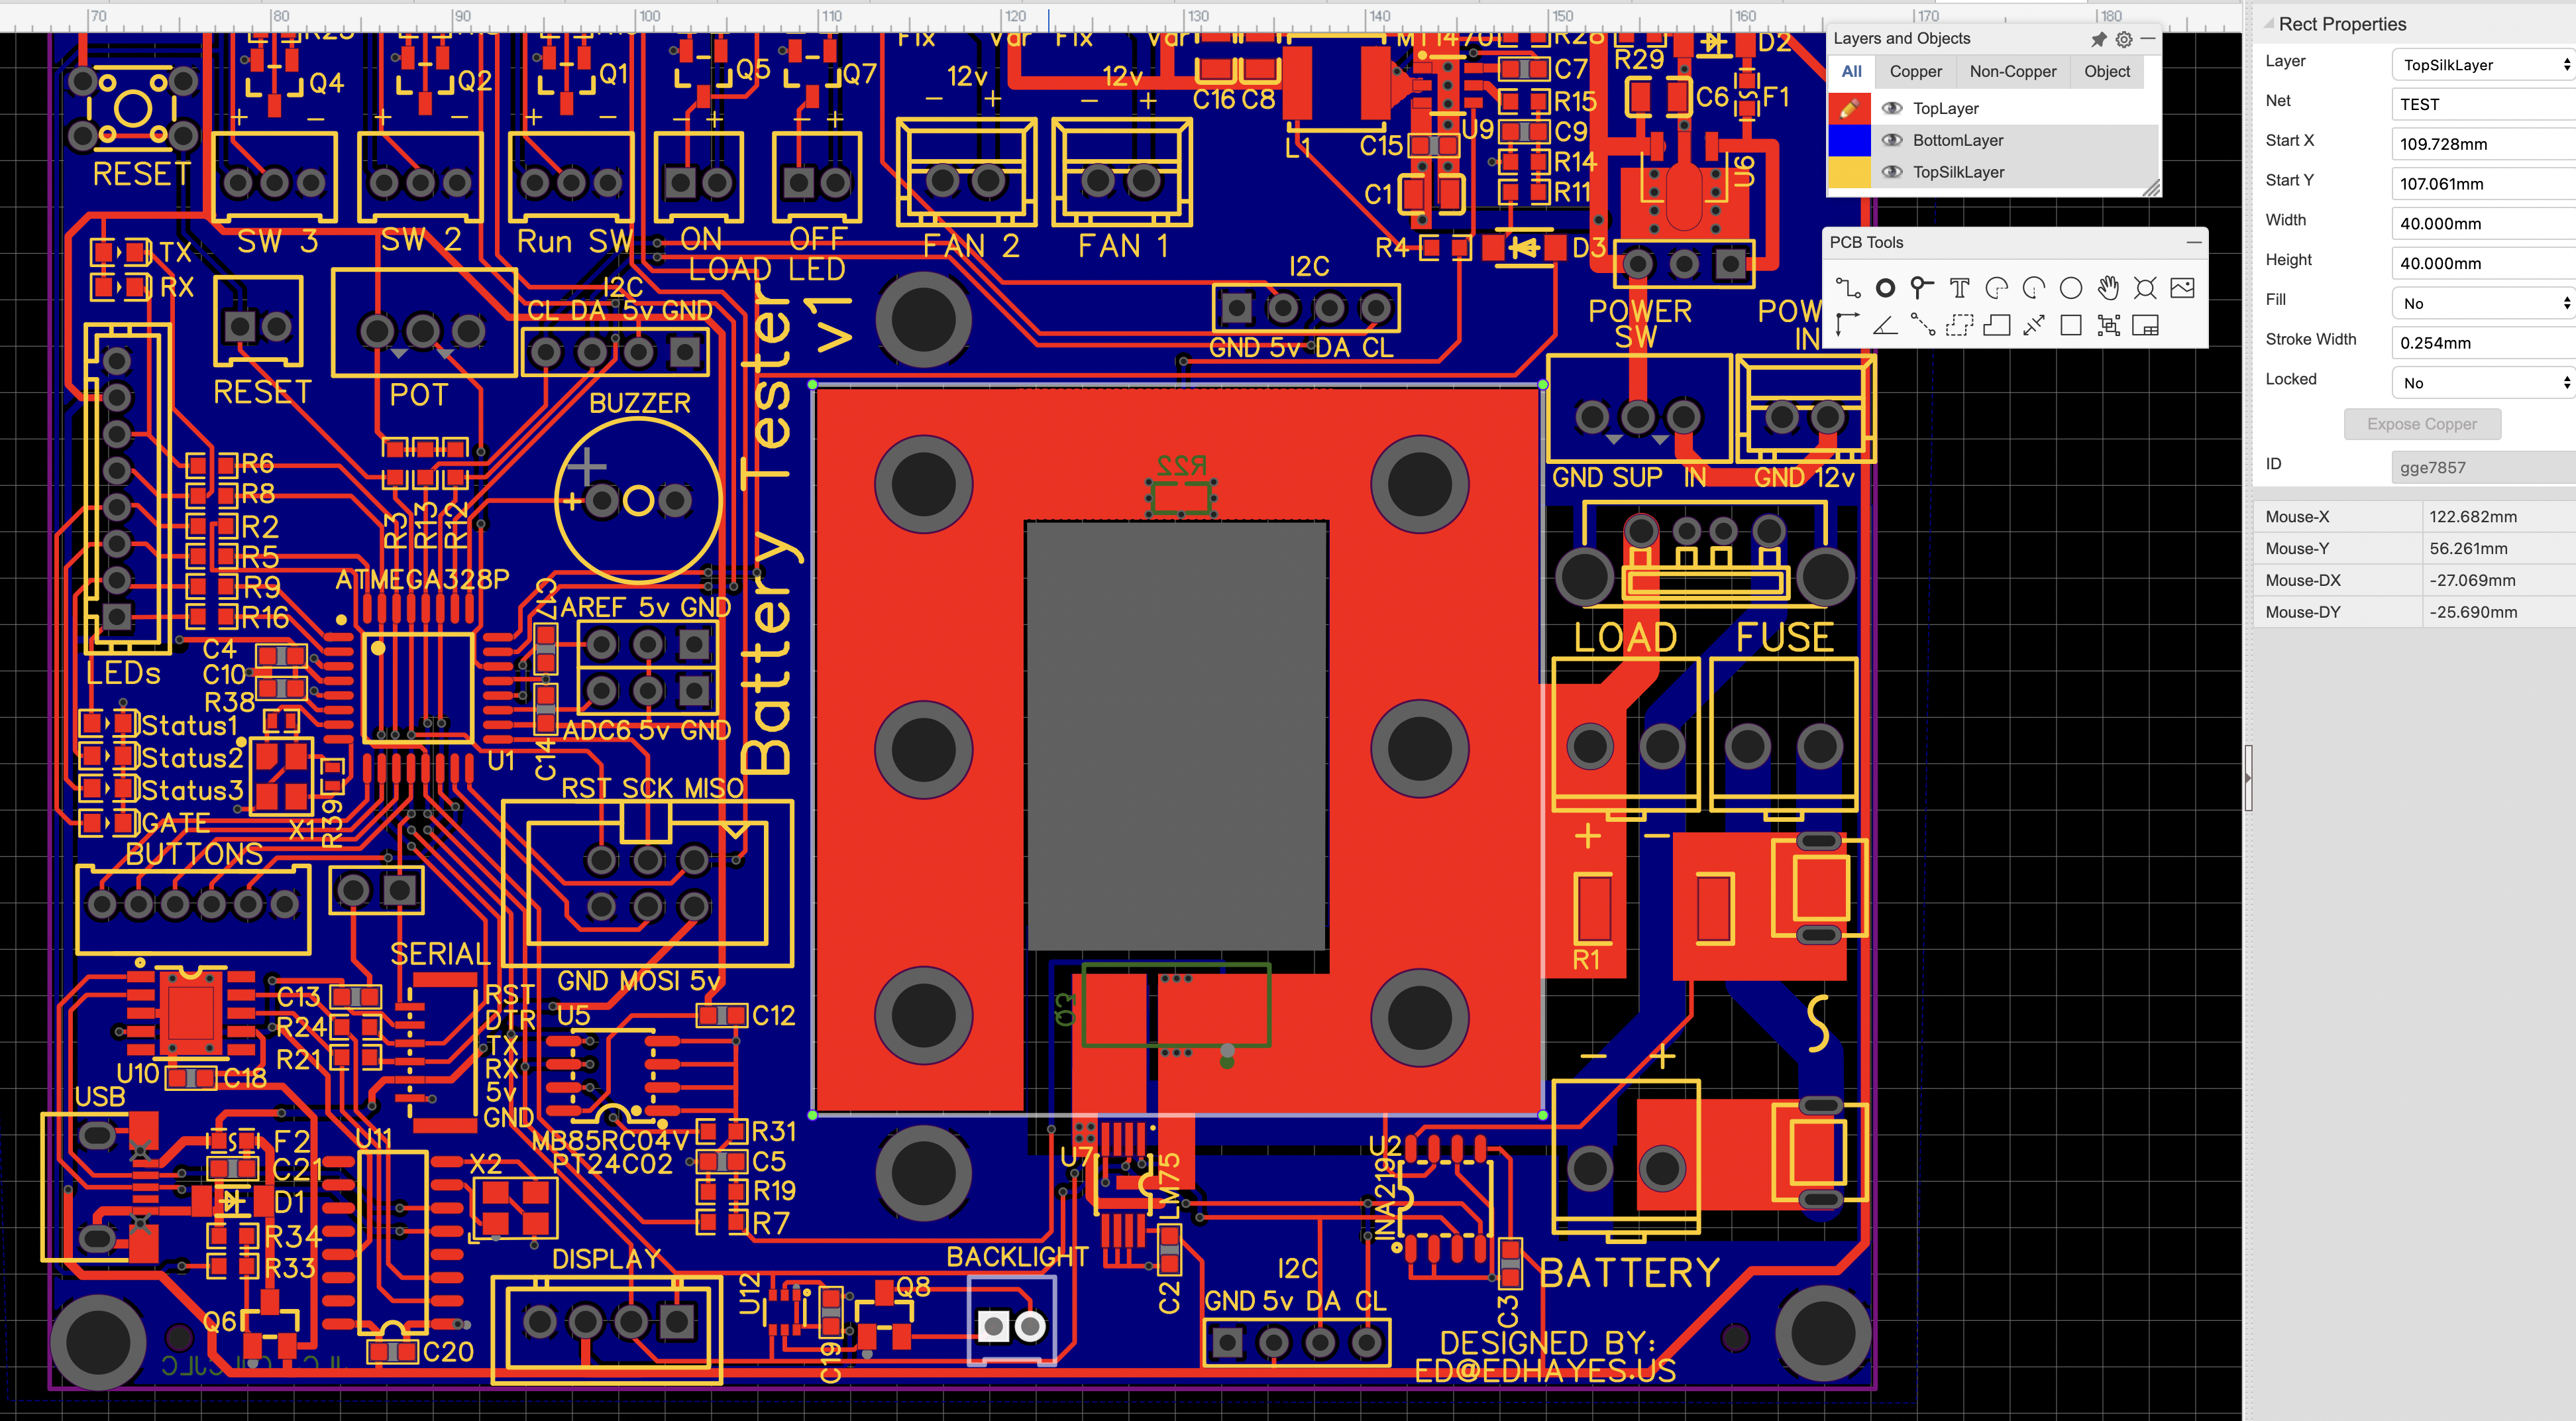Open Layers and Objects settings gear
This screenshot has height=1421, width=2576.
2124,39
